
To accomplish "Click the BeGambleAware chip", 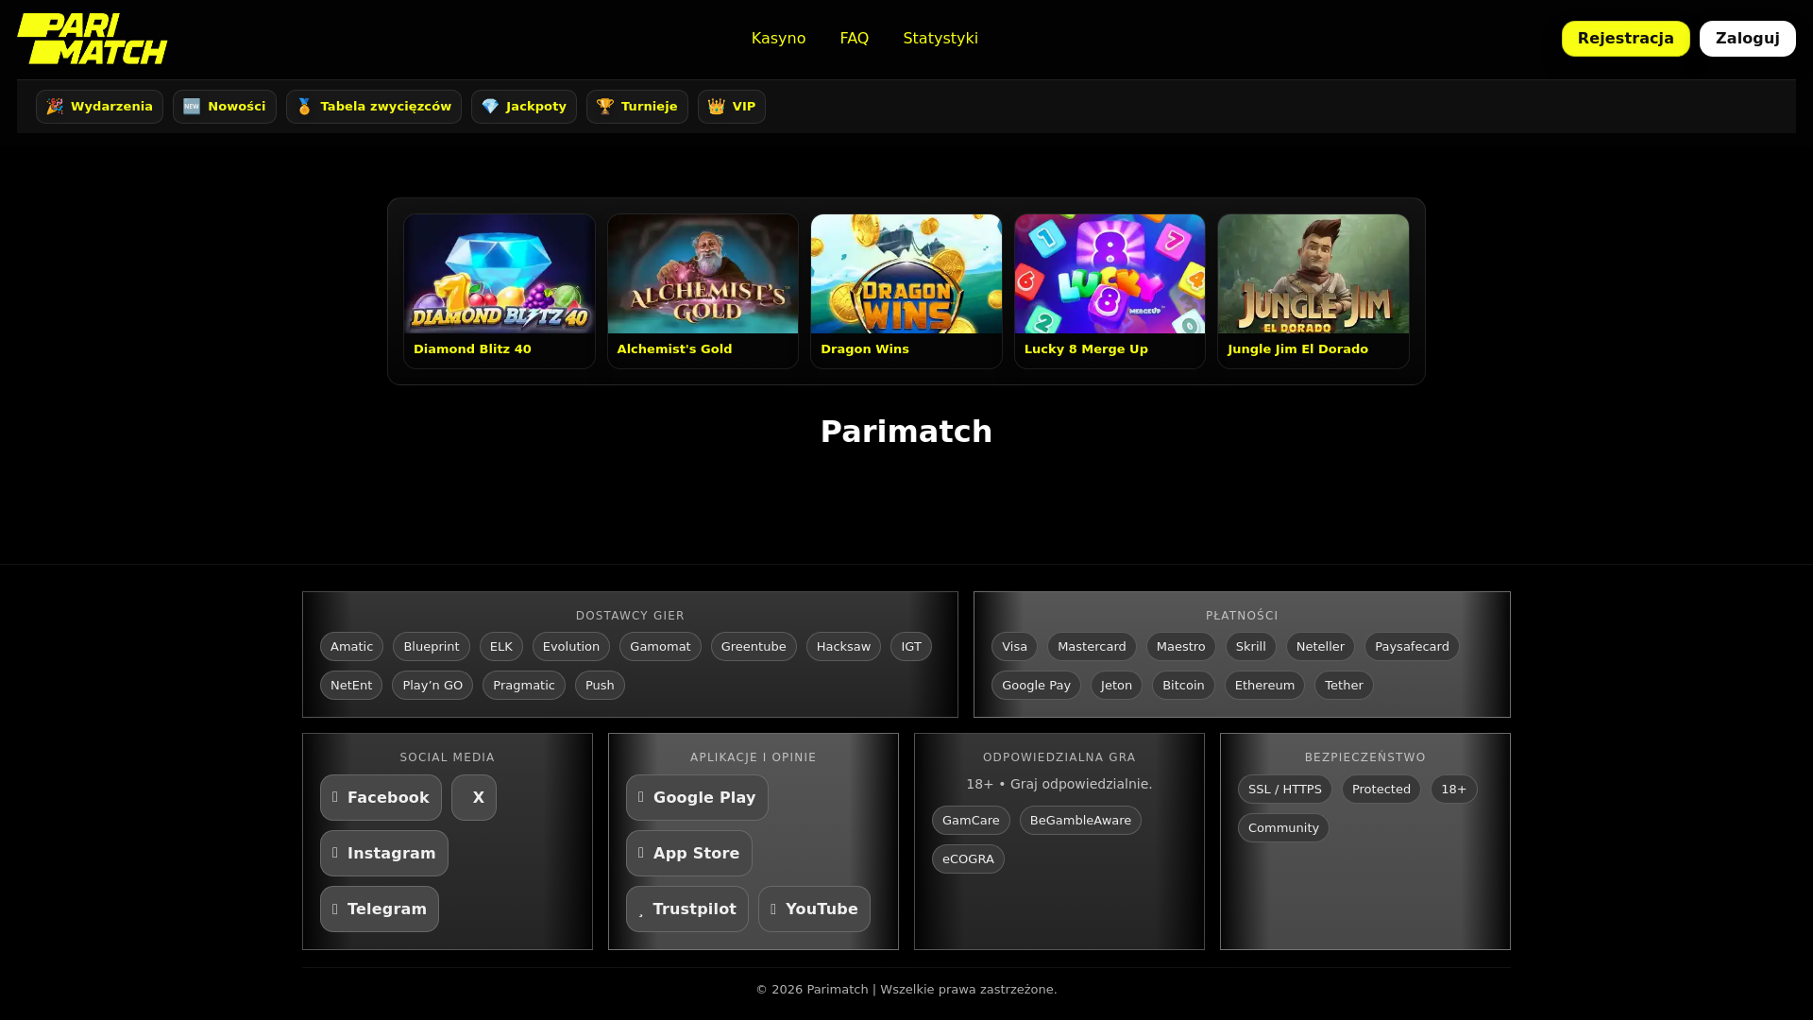I will click(1080, 821).
